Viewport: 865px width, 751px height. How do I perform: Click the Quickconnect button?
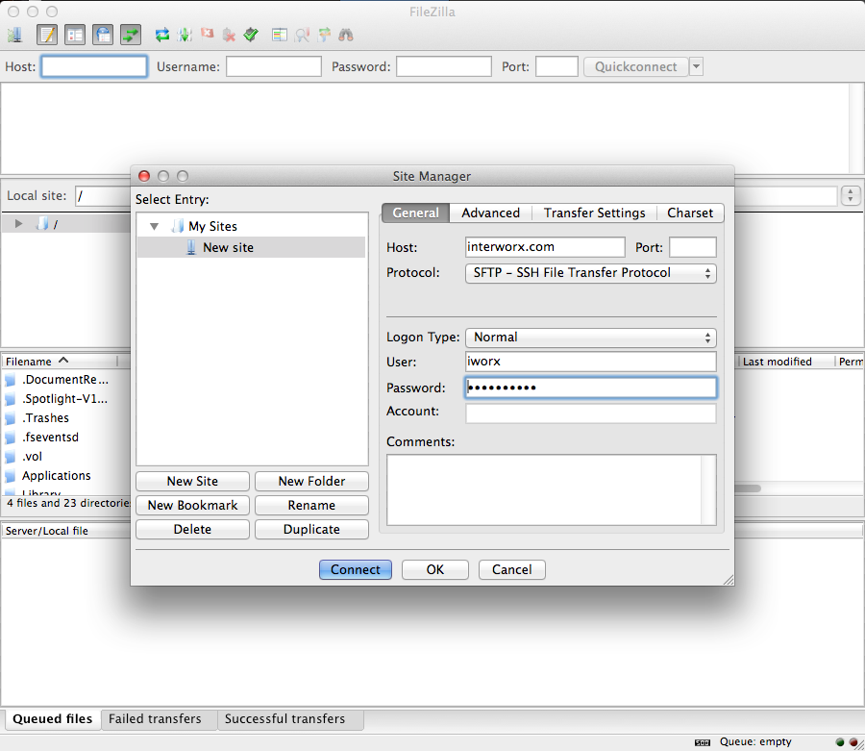coord(636,66)
